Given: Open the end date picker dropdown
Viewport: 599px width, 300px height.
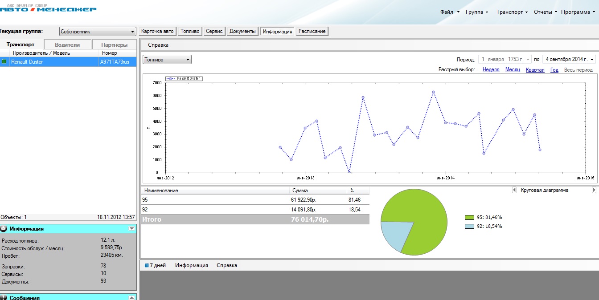Looking at the screenshot, I should pos(592,59).
